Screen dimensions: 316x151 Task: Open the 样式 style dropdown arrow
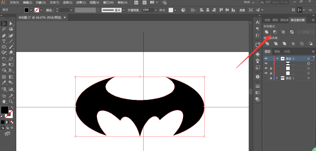pos(175,10)
